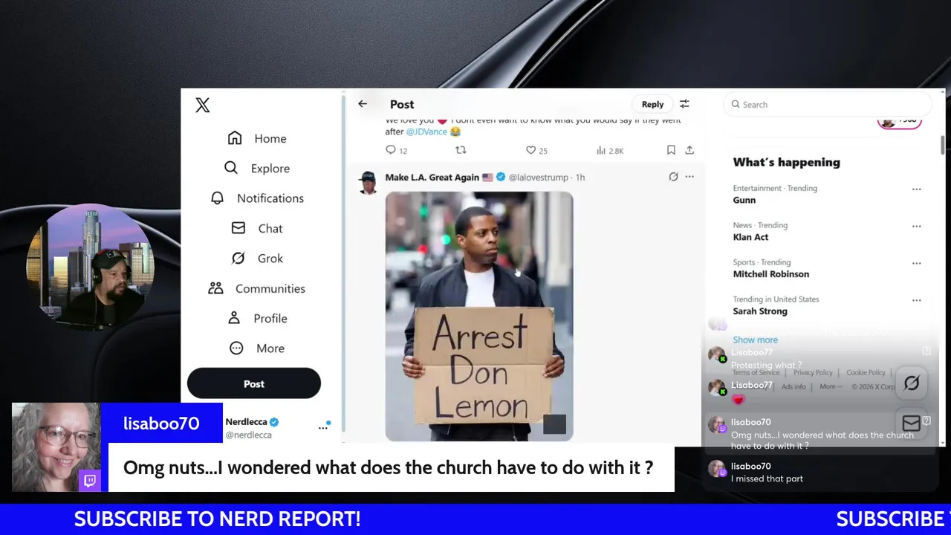Select Profile in navigation menu
The height and width of the screenshot is (535, 951).
pyautogui.click(x=270, y=318)
